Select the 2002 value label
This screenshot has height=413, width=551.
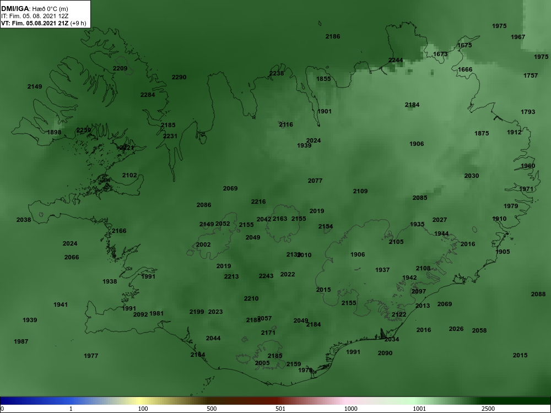tap(203, 245)
